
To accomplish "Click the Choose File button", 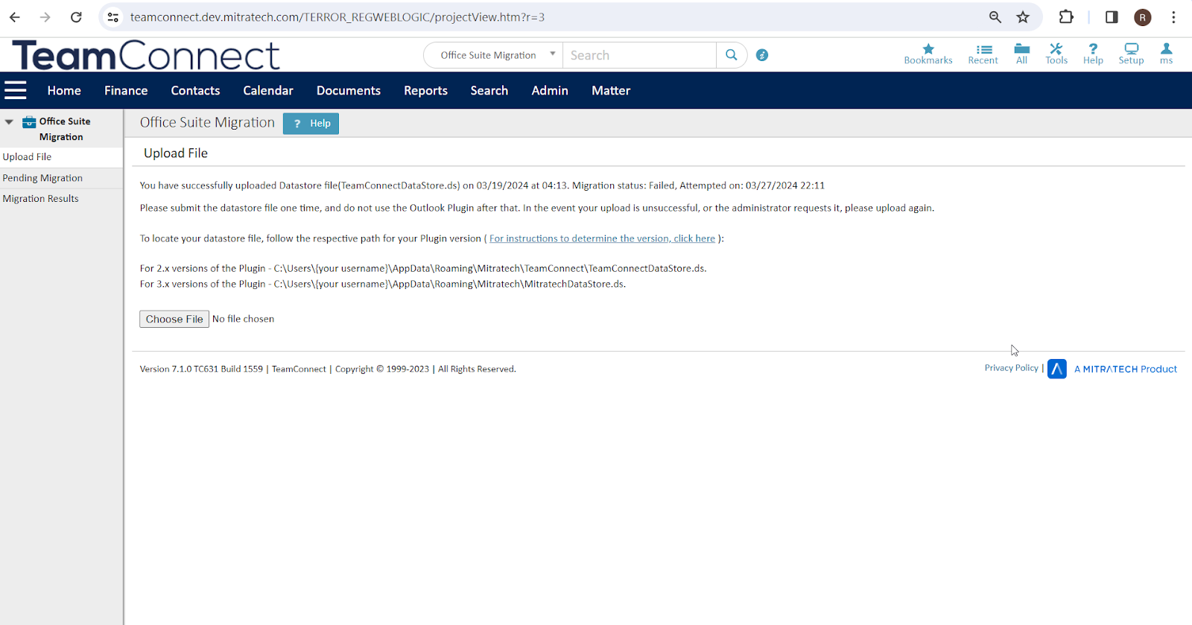I will point(174,319).
